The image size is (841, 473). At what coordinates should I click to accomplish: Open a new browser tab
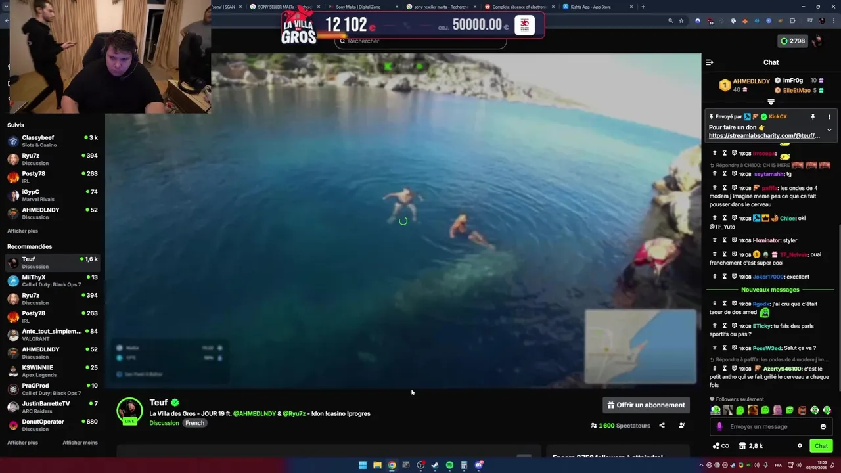pos(643,7)
